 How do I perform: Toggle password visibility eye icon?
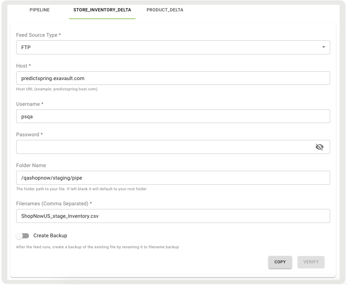[319, 147]
